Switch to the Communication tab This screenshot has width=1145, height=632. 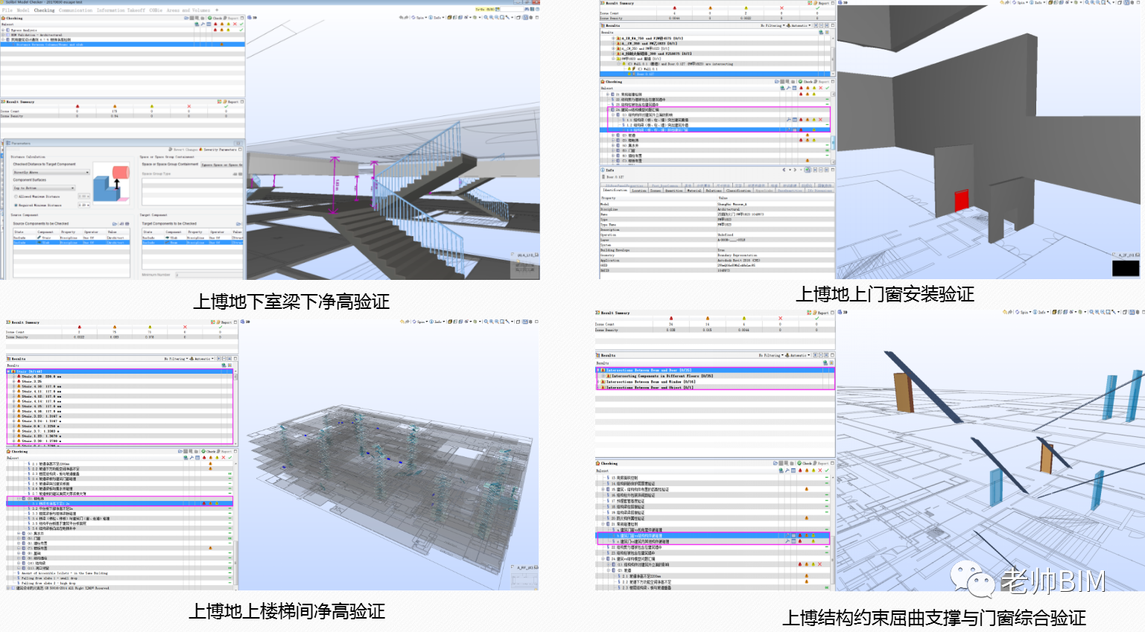[76, 10]
